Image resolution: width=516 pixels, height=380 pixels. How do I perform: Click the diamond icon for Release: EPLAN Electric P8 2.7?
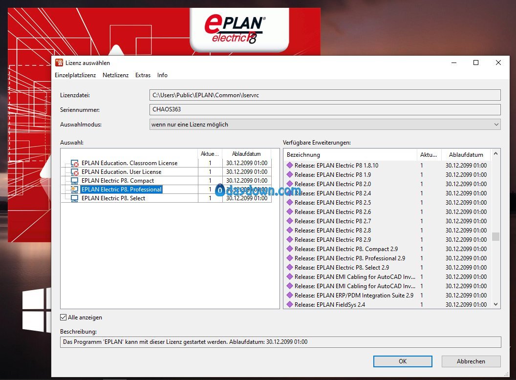click(x=290, y=221)
